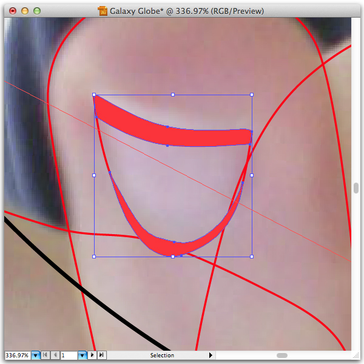Click the top-right bounding box handle

click(252, 95)
